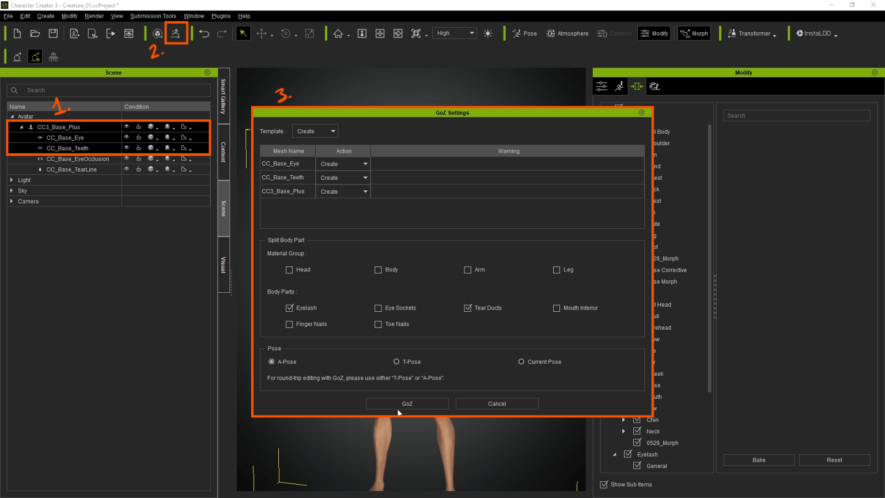Open the Morph tool
Image resolution: width=885 pixels, height=498 pixels.
point(694,33)
